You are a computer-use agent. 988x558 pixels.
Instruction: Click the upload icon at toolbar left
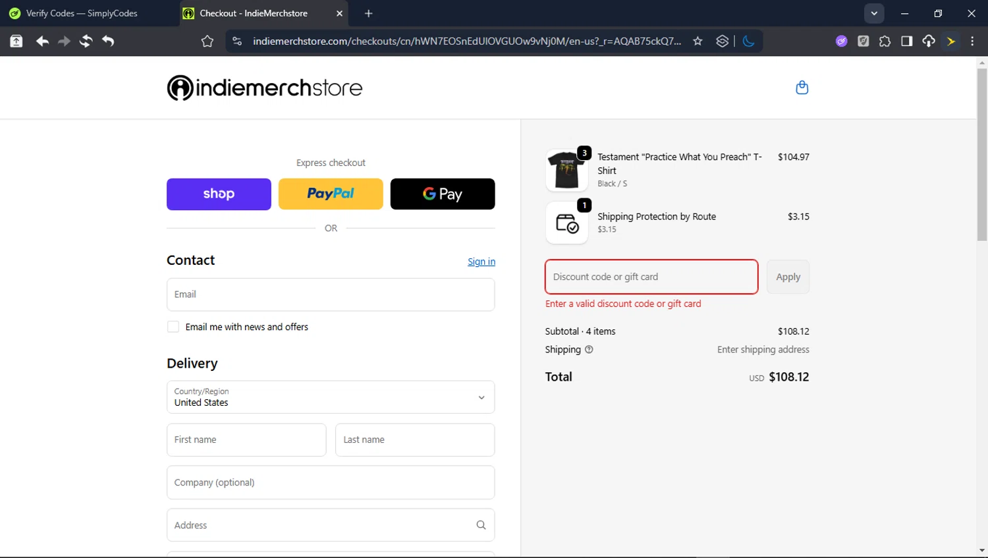coord(16,41)
